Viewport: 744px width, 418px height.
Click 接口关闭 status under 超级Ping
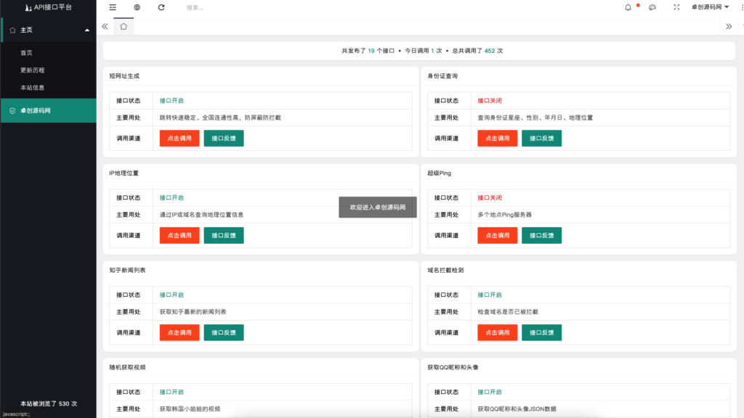[489, 197]
